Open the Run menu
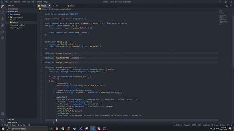Viewport: 234px width, 131px height. click(33, 2)
